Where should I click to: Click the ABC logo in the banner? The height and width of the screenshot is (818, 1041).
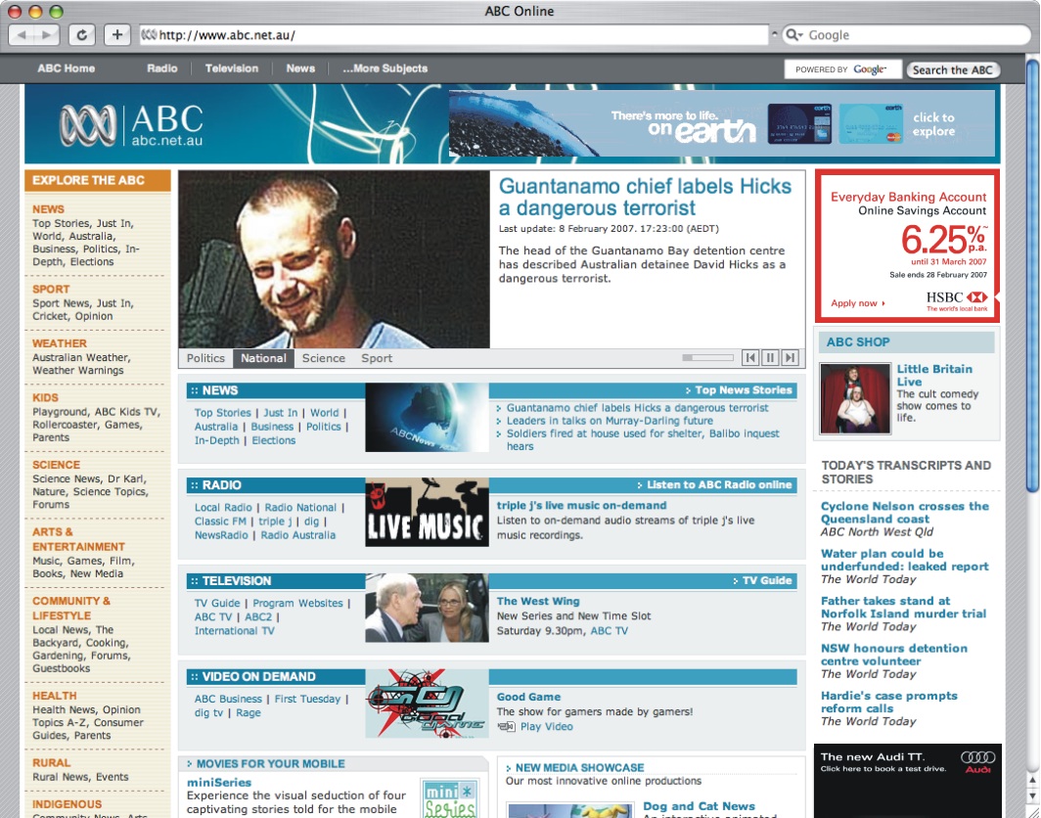[x=131, y=125]
